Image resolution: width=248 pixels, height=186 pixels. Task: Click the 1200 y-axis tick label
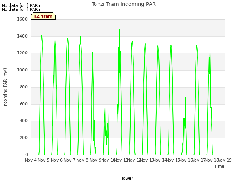tap(22, 53)
